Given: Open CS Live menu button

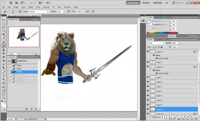Looking at the screenshot, I should (x=178, y=3).
